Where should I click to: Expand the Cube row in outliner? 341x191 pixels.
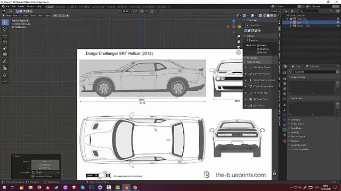pyautogui.click(x=291, y=22)
